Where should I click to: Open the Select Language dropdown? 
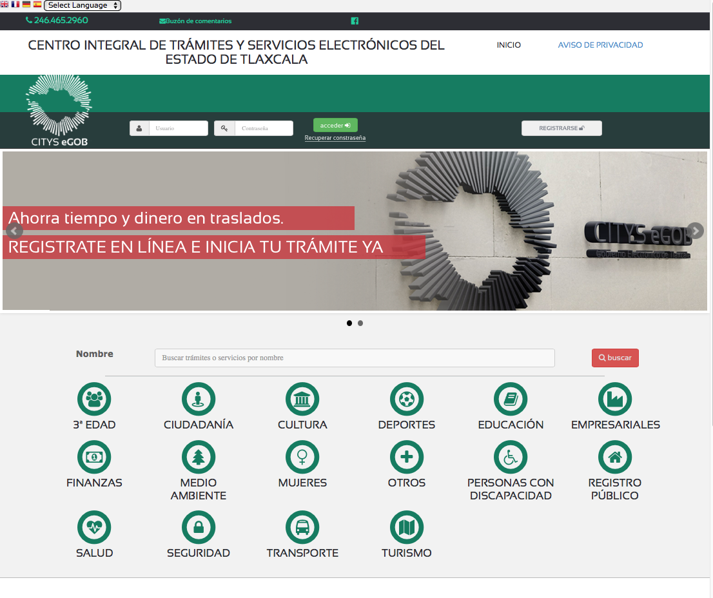[x=82, y=5]
